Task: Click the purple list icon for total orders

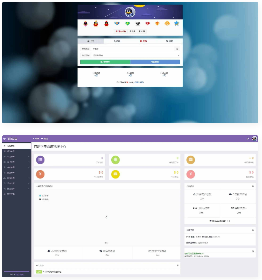Action: [40, 160]
